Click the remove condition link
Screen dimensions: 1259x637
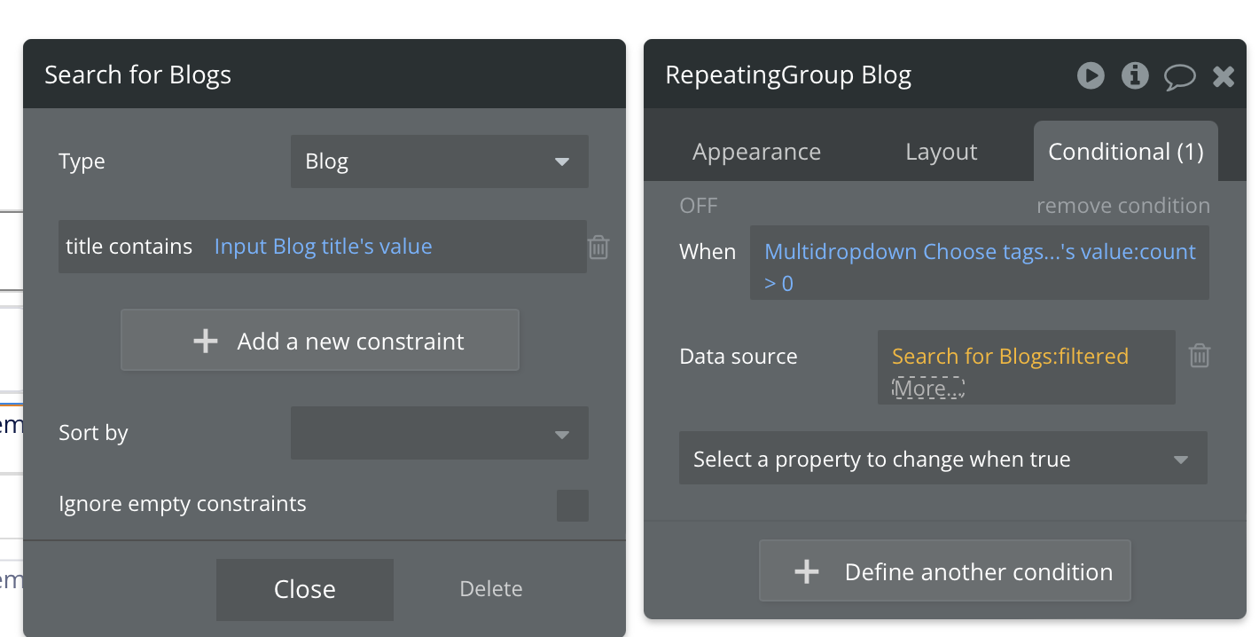click(1122, 206)
